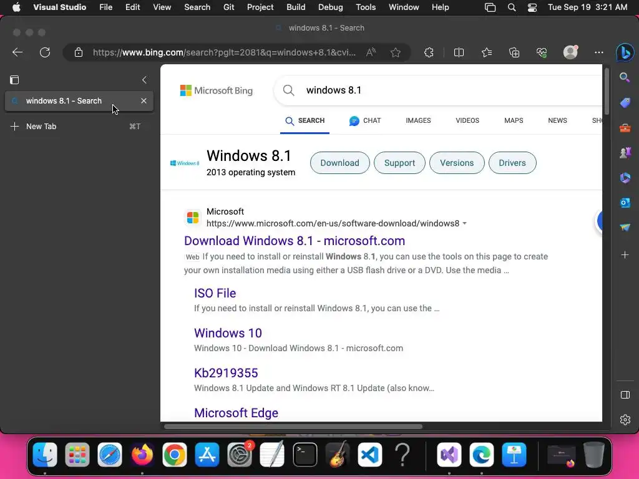Open sidebar Shopping tag icon
The height and width of the screenshot is (479, 639).
click(625, 103)
